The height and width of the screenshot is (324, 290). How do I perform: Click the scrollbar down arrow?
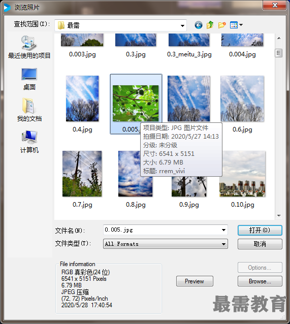click(279, 215)
